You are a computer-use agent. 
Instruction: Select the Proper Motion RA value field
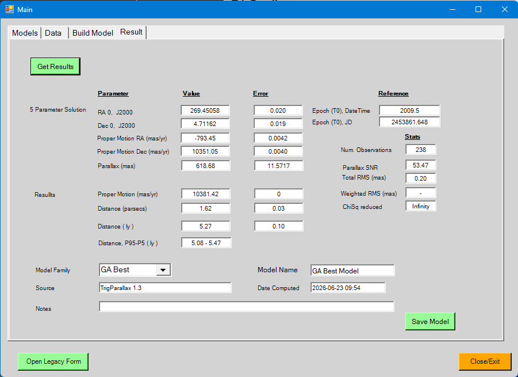click(x=205, y=138)
